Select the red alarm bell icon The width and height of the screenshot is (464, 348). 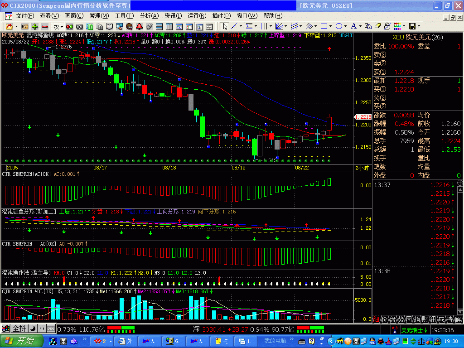point(139,26)
